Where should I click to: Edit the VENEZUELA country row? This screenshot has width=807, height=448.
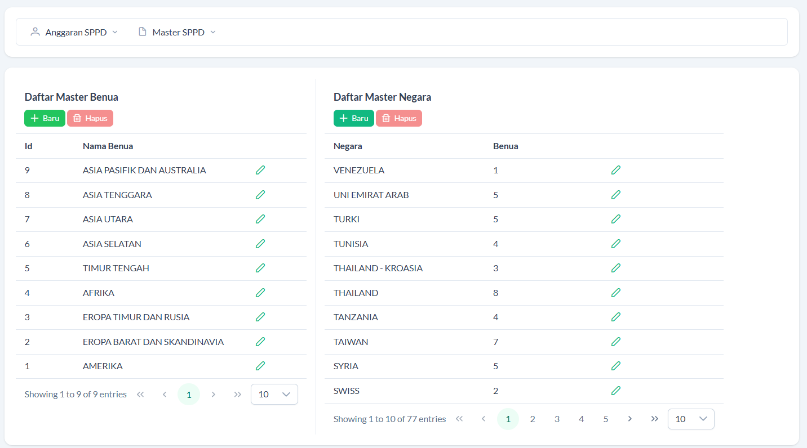click(616, 170)
